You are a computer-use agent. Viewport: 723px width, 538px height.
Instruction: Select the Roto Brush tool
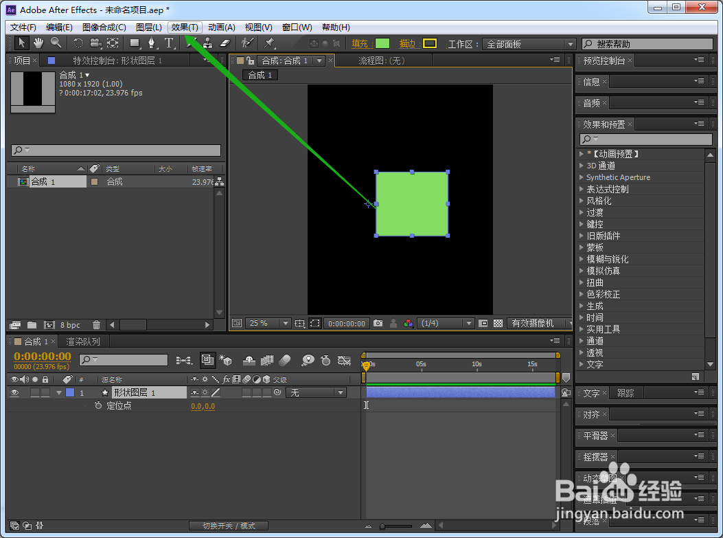click(x=248, y=43)
